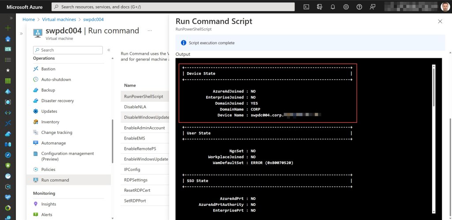Select the IPConfig command row

click(x=132, y=169)
